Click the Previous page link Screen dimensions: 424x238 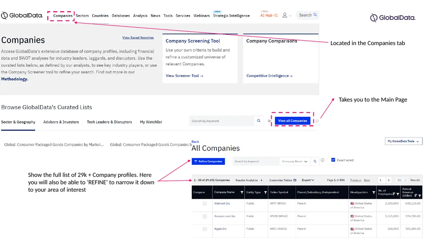click(356, 180)
